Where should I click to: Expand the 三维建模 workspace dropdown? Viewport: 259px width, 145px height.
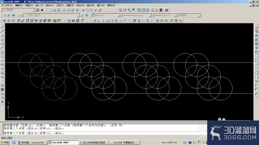point(33,10)
